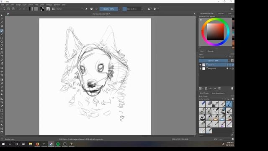Screen dimensions: 268x151
Task: Select the Ellipse shape tool
Action: click(2, 42)
